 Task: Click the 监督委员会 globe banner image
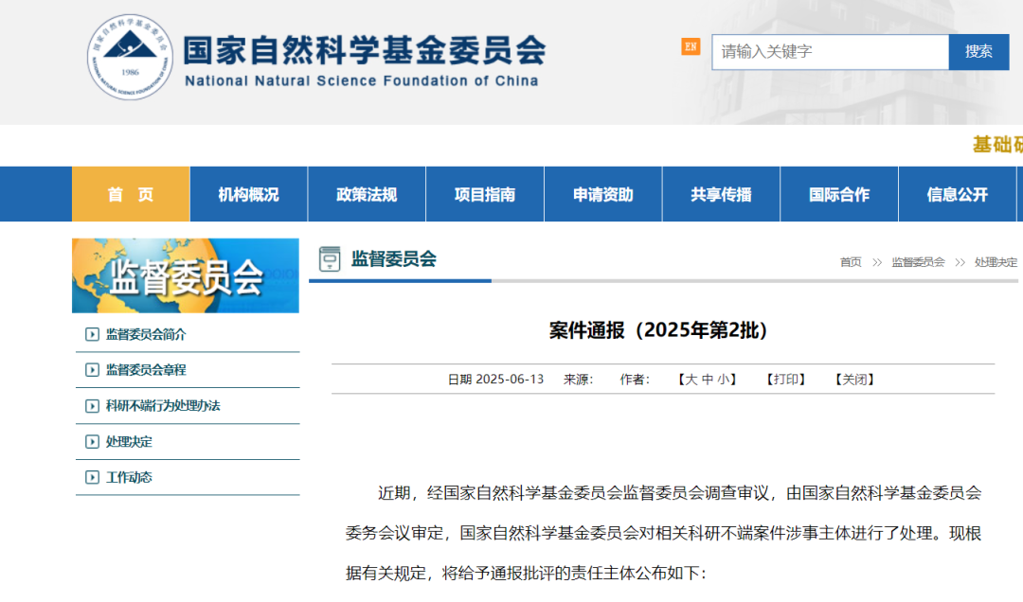point(186,275)
